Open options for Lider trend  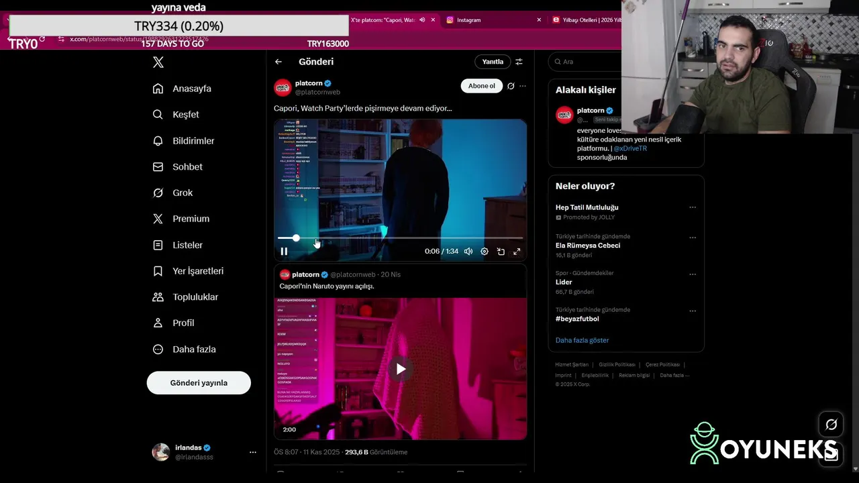click(693, 274)
